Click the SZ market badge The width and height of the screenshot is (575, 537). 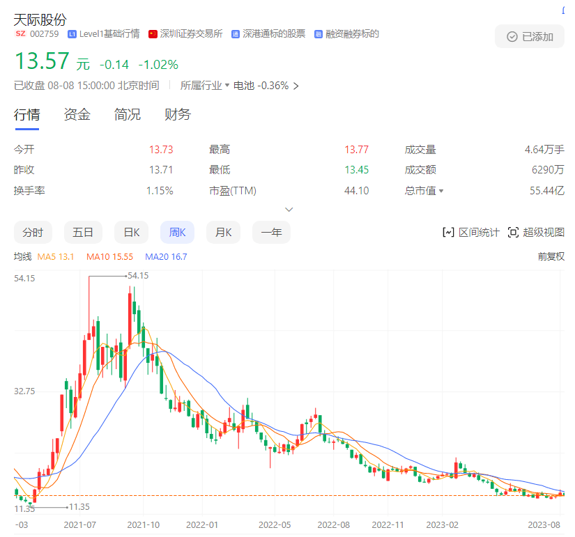pos(20,34)
